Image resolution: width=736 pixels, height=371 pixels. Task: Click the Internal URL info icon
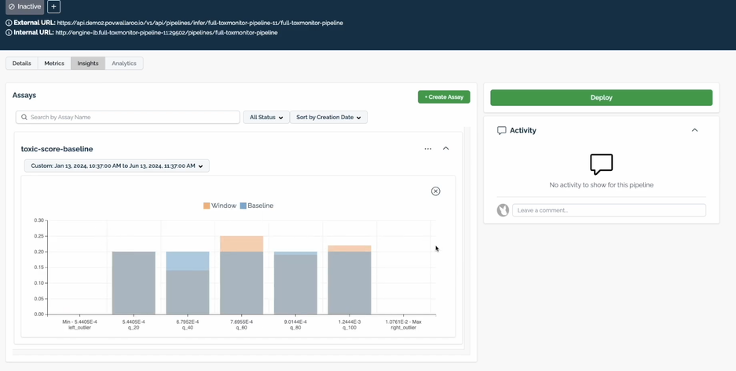[x=9, y=33]
